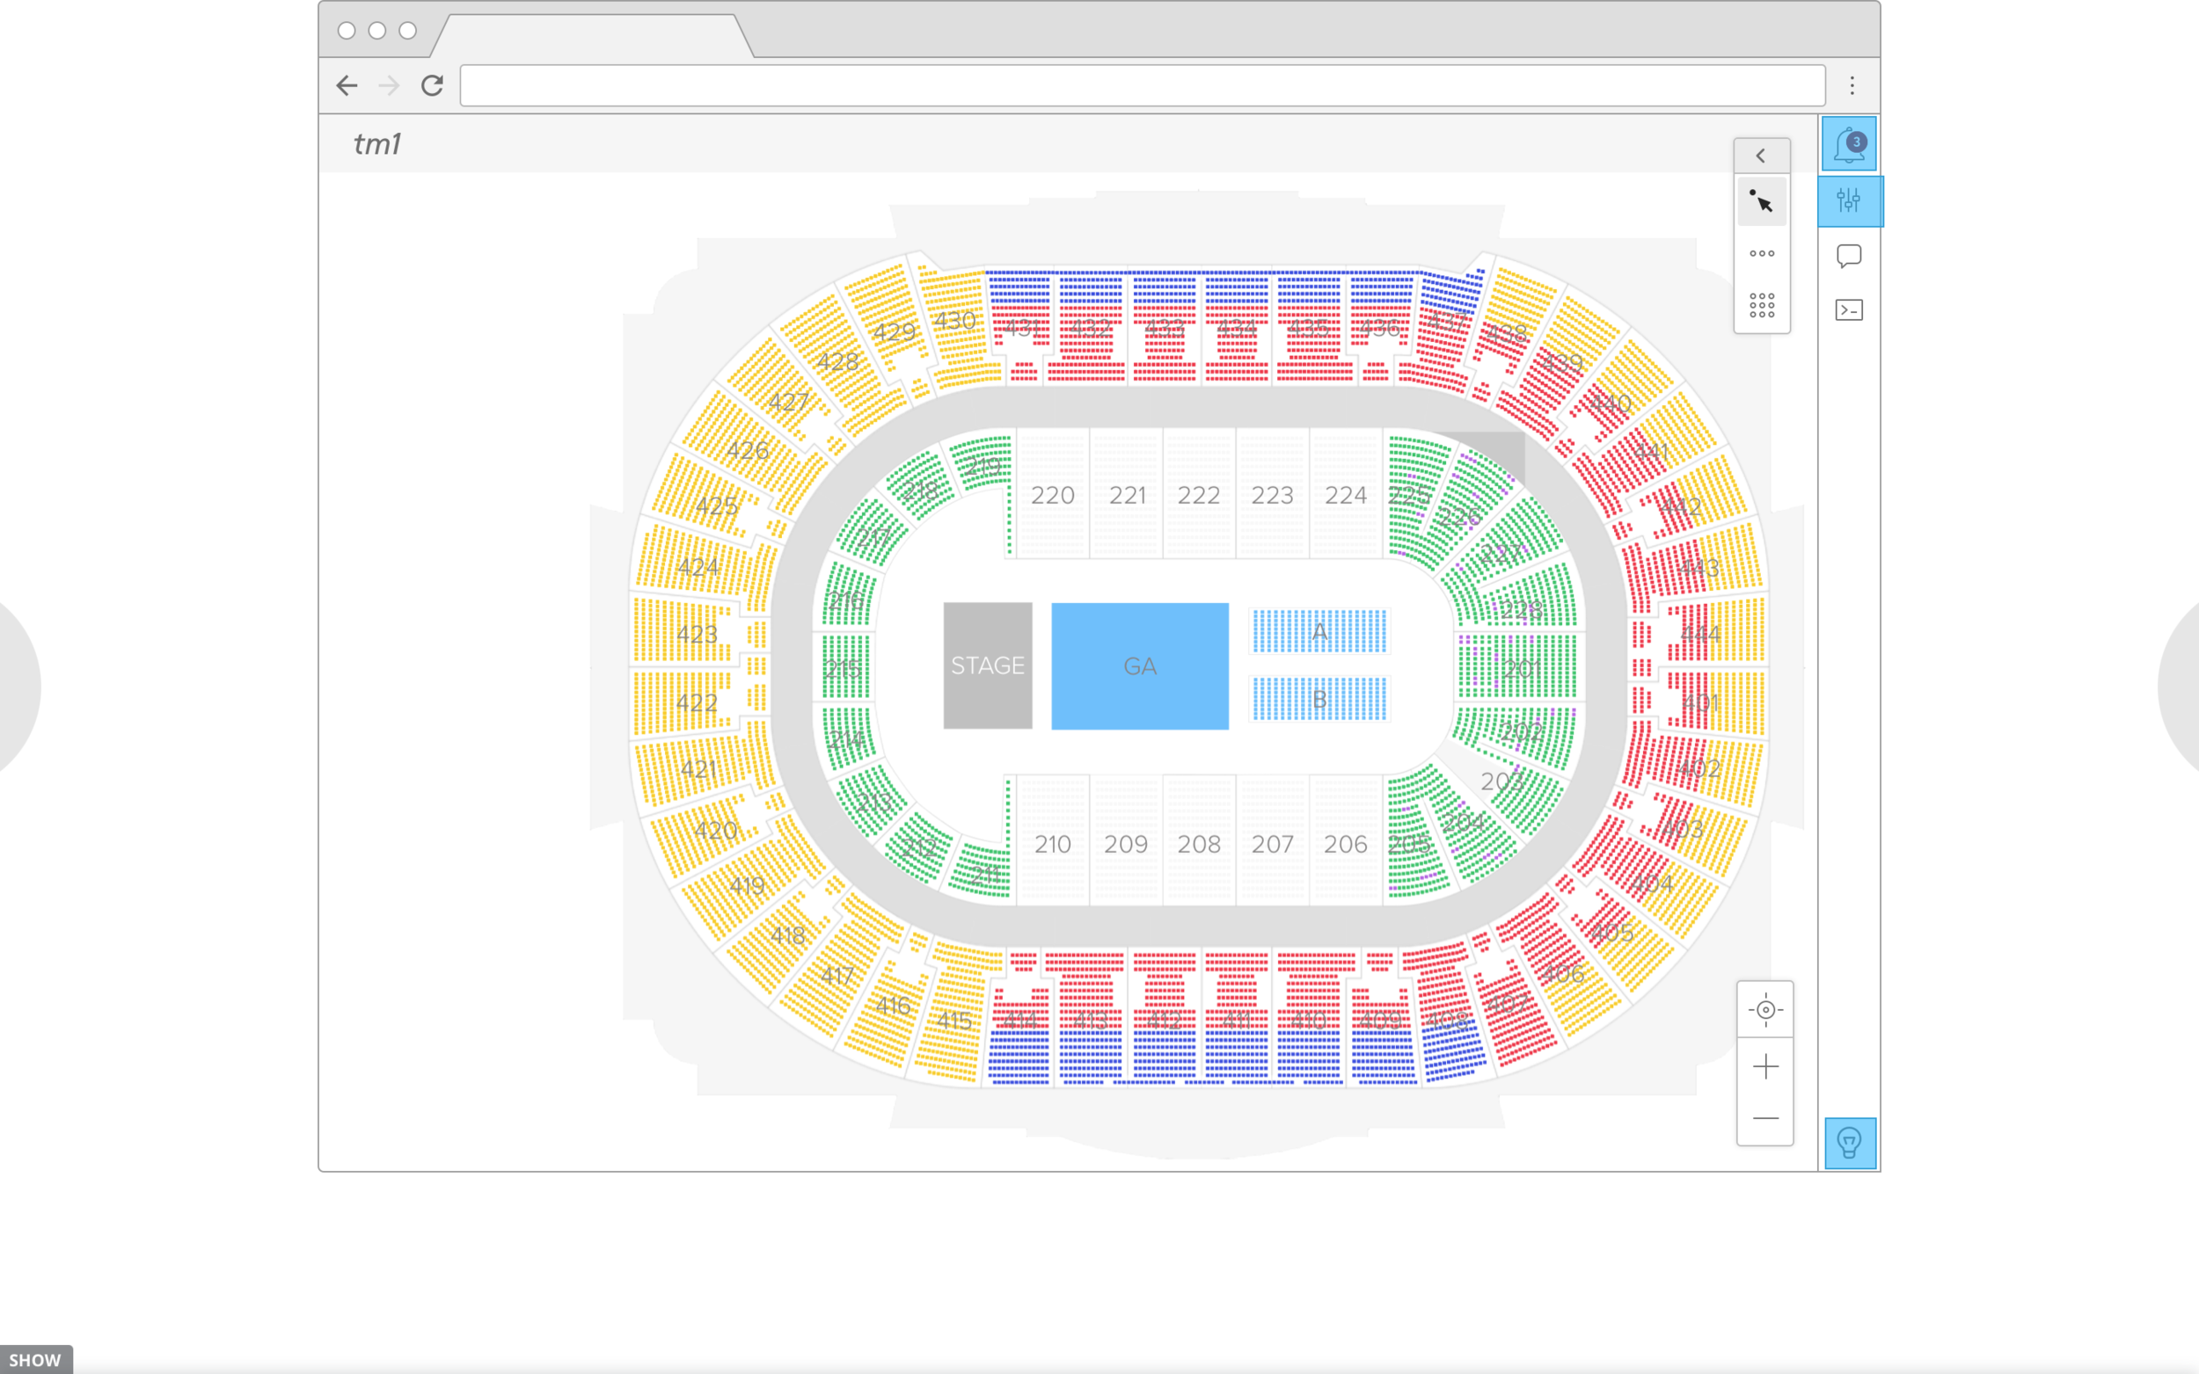Viewport: 2199px width, 1374px height.
Task: Open the browser three-dot menu
Action: 1851,85
